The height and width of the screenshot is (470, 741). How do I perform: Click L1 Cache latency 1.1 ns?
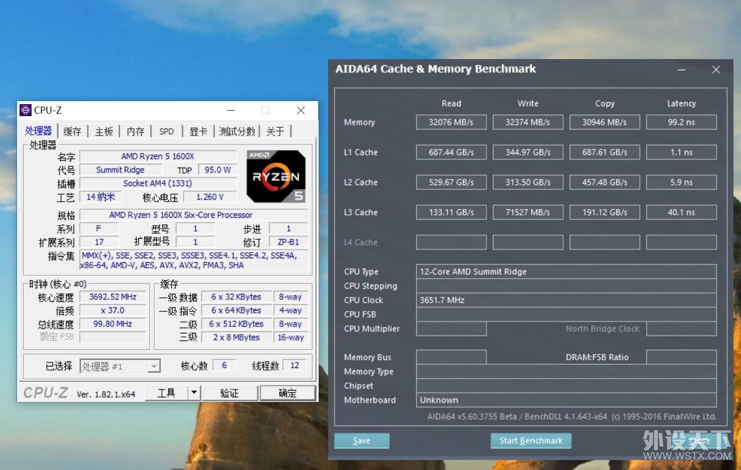pyautogui.click(x=681, y=152)
